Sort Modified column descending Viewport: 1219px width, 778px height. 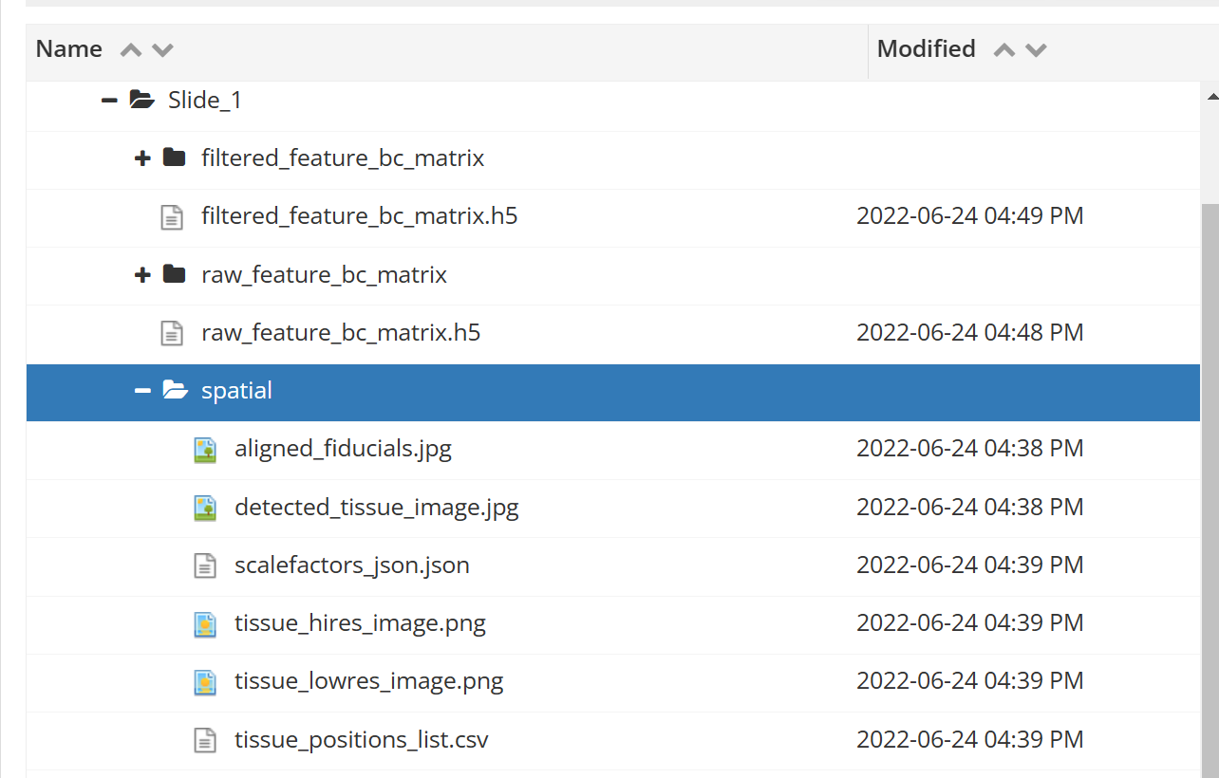coord(1036,50)
